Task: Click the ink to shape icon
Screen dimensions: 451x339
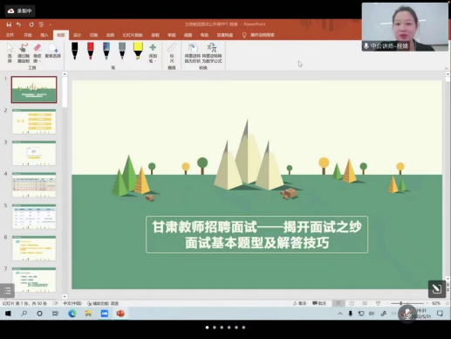Action: coord(192,52)
